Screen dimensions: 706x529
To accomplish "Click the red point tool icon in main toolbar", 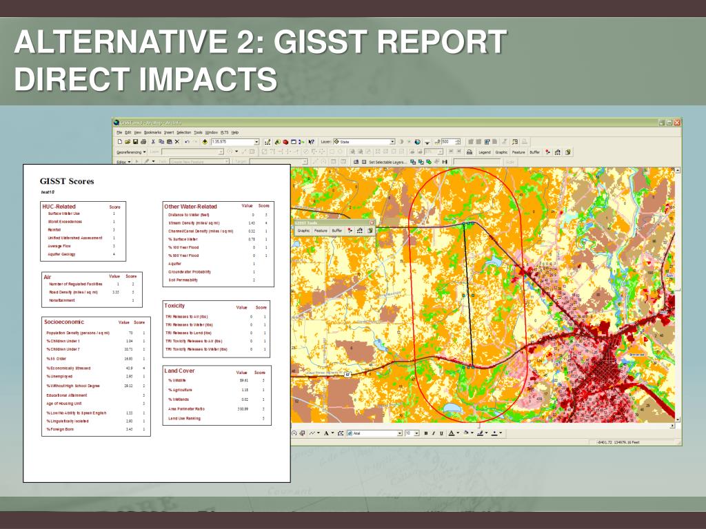I will [x=547, y=152].
